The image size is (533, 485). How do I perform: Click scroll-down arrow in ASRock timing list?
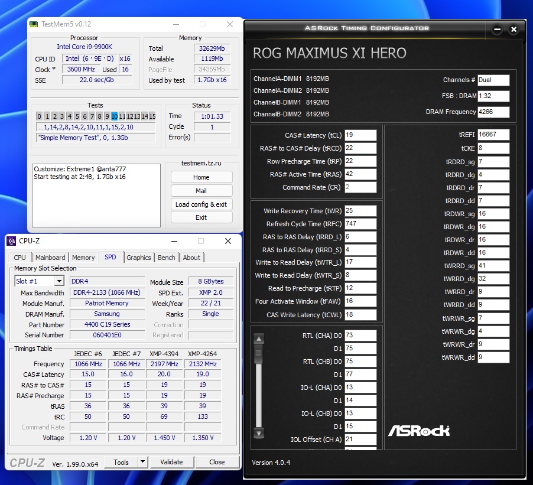[259, 434]
